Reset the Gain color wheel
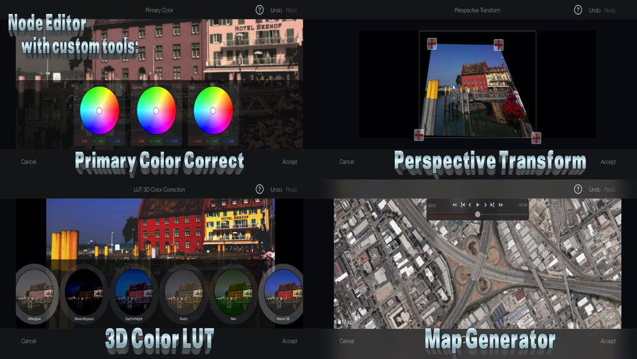637x359 pixels. pos(235,87)
